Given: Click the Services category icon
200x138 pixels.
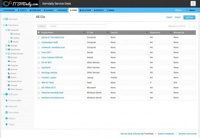Looking at the screenshot, I should [x=7, y=19].
